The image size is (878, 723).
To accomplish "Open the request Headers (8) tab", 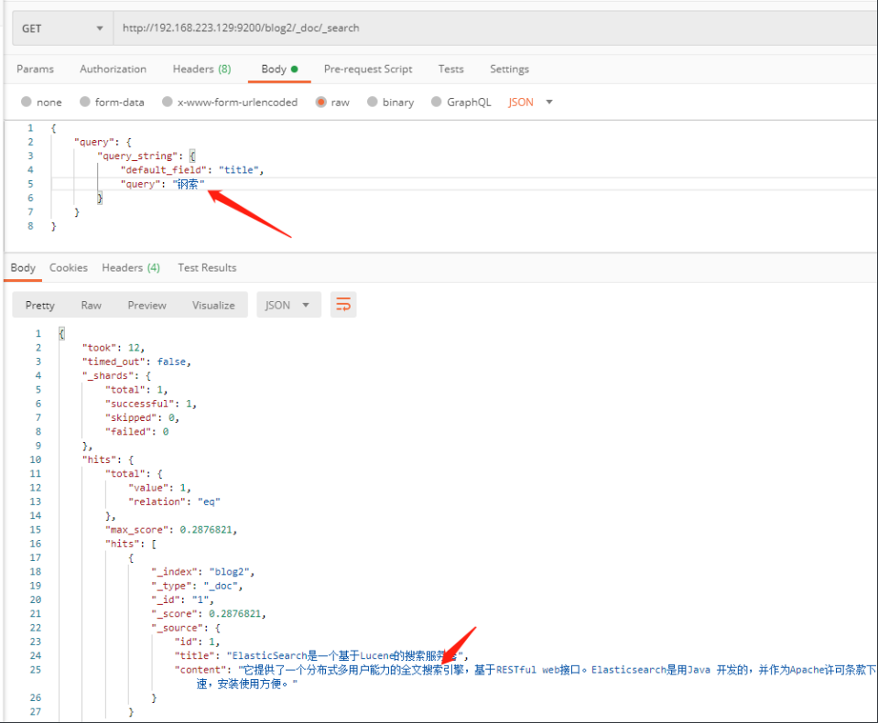I will pos(201,69).
